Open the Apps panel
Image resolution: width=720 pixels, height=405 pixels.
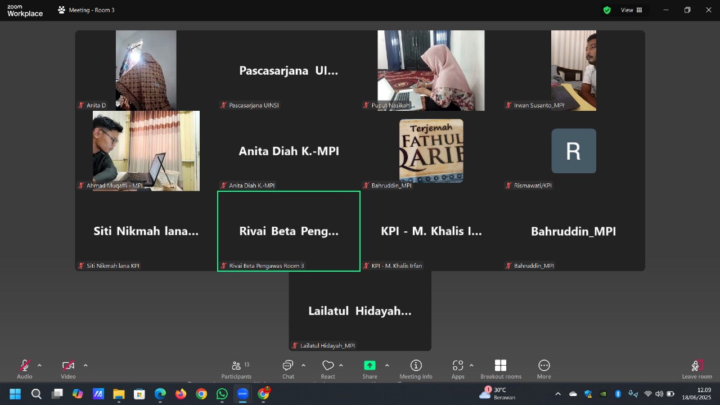(458, 369)
